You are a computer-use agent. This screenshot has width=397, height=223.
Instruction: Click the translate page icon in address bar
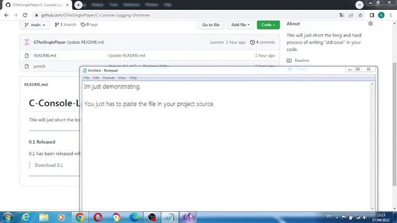(x=342, y=15)
